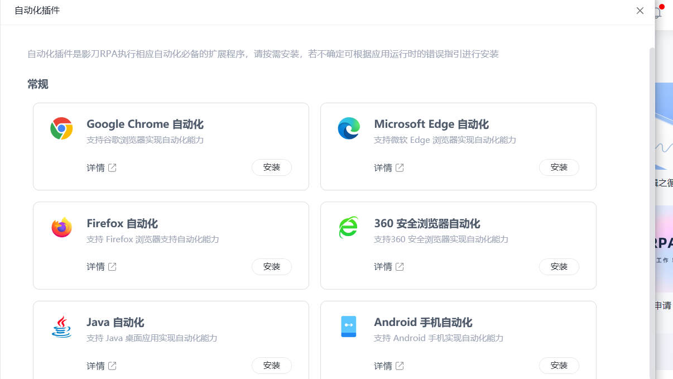Image resolution: width=673 pixels, height=379 pixels.
Task: Install the Android 手机 automation plugin
Action: (559, 366)
